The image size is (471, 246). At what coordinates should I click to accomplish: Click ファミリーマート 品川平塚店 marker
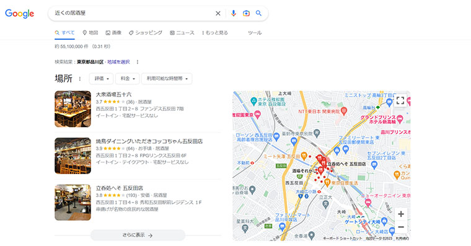click(282, 226)
